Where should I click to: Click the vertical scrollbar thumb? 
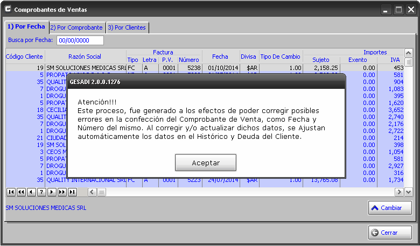click(408, 62)
